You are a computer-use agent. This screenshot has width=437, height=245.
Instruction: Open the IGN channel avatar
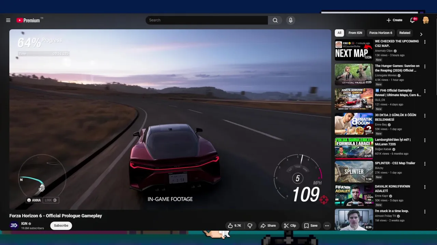pyautogui.click(x=14, y=225)
